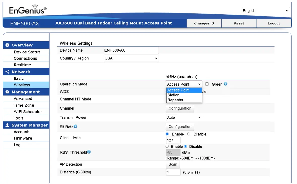This screenshot has height=184, width=297.
Task: Check the Green checkbox next to Operation Mode
Action: [x=206, y=84]
